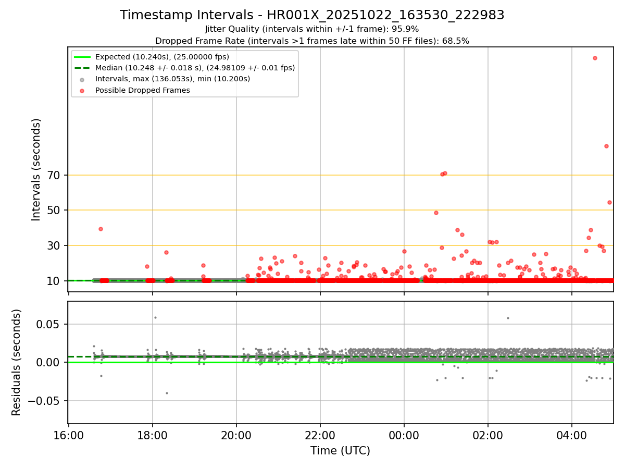
Task: Click the solid green line sample in the legend
Action: (82, 57)
